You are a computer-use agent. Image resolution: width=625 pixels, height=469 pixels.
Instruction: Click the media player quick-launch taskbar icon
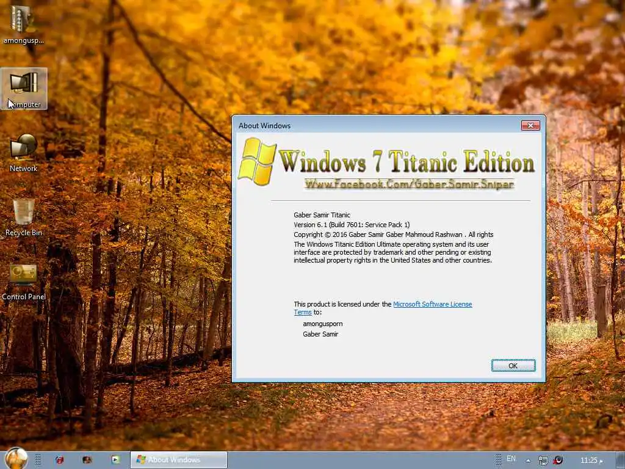(x=115, y=460)
